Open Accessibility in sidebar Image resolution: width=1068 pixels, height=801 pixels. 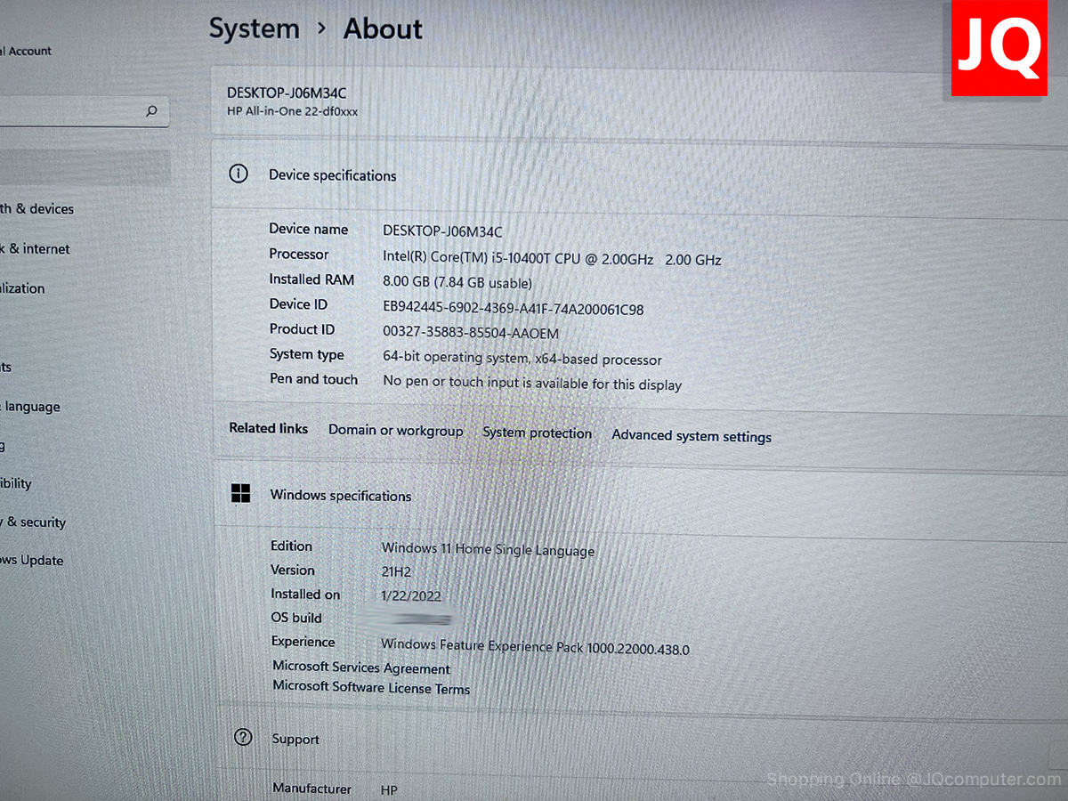click(16, 483)
